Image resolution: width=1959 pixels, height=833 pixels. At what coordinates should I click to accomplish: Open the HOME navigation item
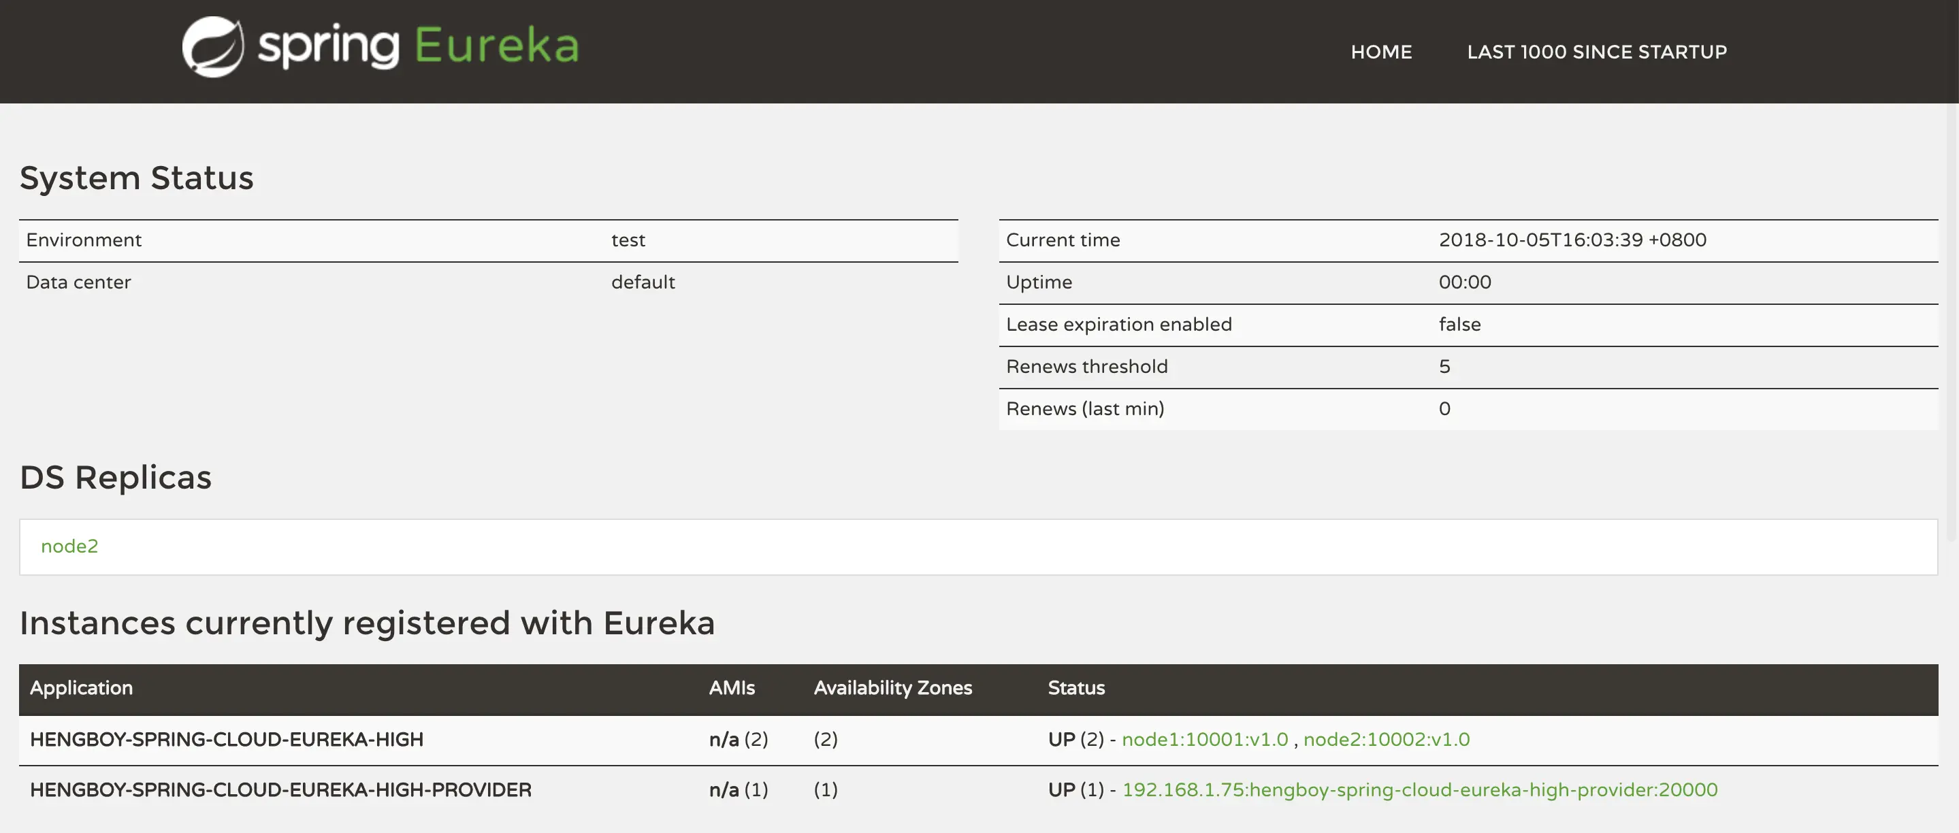(x=1381, y=52)
